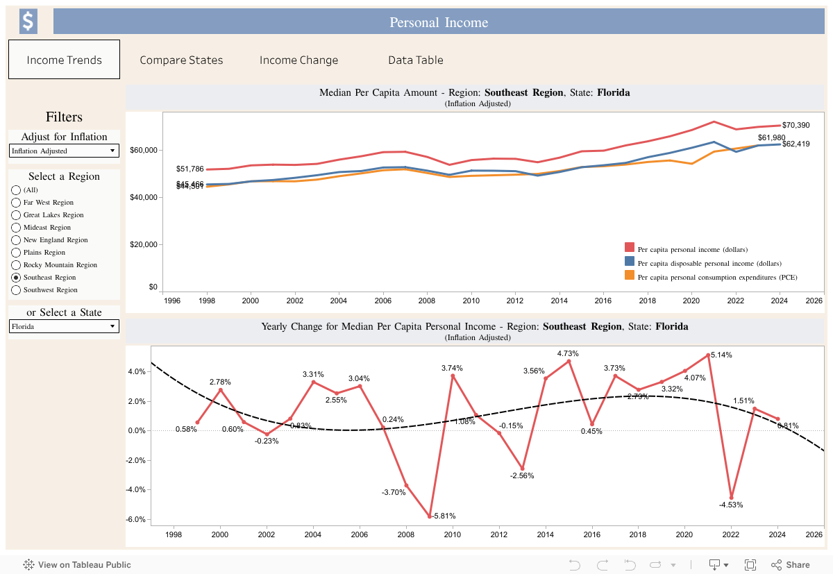Click the Undo arrow icon
The width and height of the screenshot is (833, 574).
574,564
